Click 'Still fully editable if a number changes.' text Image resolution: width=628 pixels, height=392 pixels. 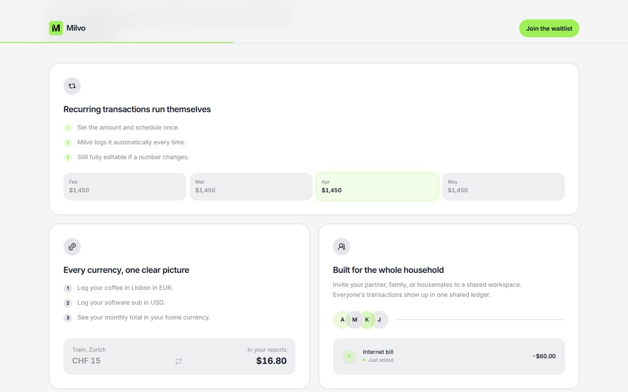[x=133, y=157]
